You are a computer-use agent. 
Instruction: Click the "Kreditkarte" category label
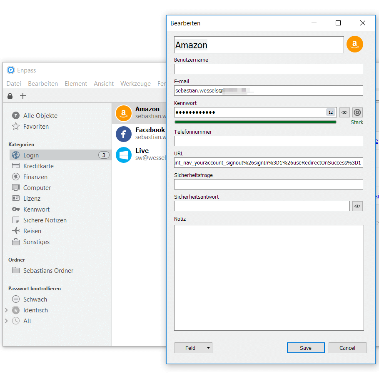tap(38, 166)
